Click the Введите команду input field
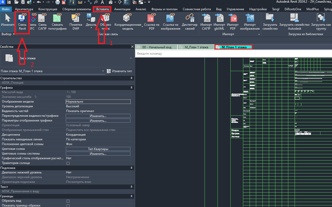 coord(233,54)
